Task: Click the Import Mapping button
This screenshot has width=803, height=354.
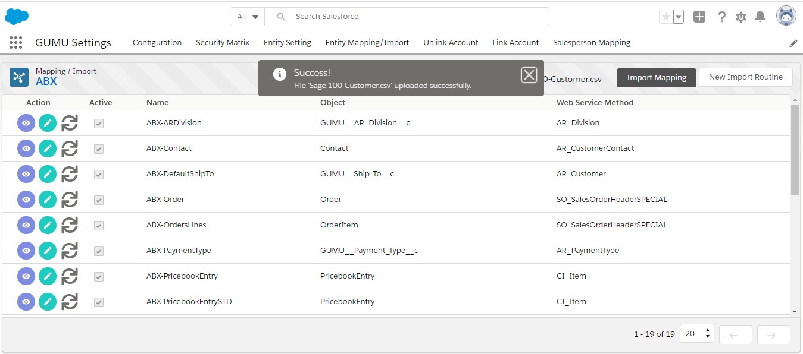Action: click(x=656, y=77)
